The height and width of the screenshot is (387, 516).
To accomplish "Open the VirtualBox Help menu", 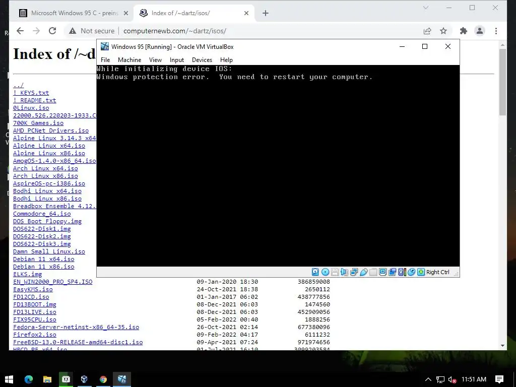I will [226, 60].
